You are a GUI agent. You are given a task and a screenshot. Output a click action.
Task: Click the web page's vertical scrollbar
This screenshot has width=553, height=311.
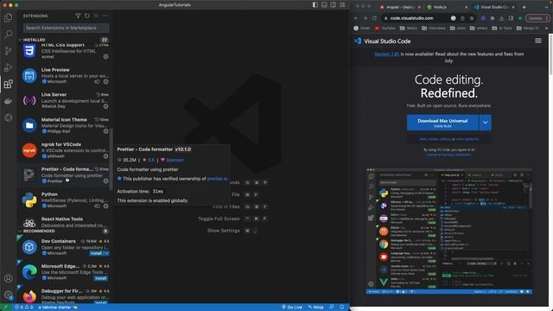pyautogui.click(x=550, y=54)
